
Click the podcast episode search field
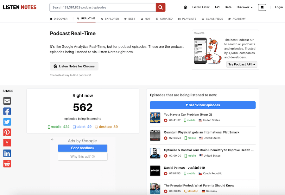click(x=103, y=7)
